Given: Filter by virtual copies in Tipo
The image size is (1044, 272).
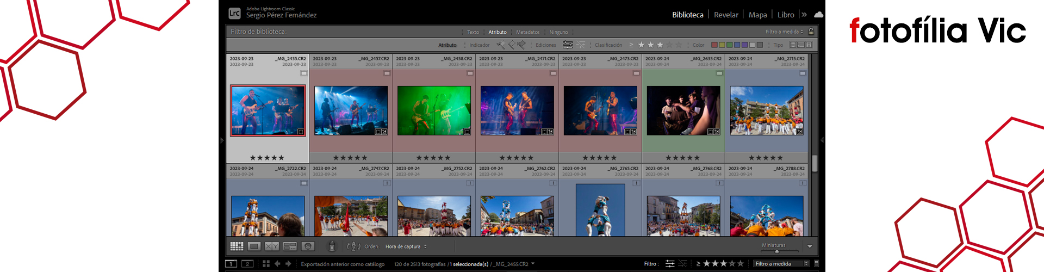Looking at the screenshot, I should pyautogui.click(x=801, y=45).
